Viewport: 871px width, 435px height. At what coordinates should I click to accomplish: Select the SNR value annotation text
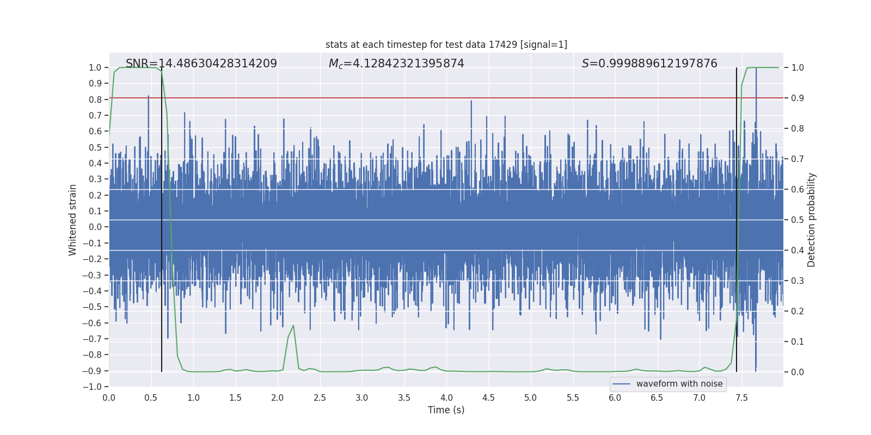(201, 64)
